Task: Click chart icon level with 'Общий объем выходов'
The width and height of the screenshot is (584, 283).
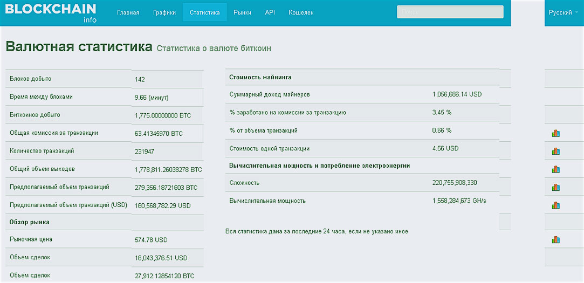Action: [x=555, y=169]
